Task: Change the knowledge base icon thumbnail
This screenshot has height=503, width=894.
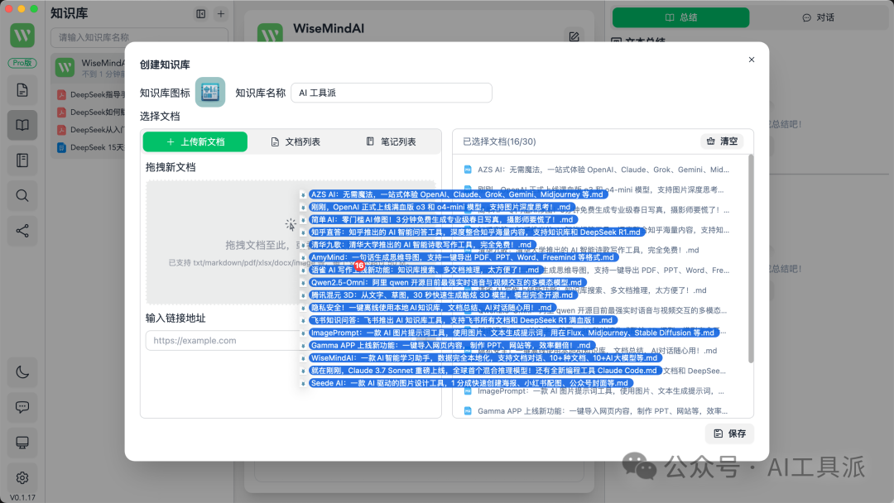Action: (x=209, y=93)
